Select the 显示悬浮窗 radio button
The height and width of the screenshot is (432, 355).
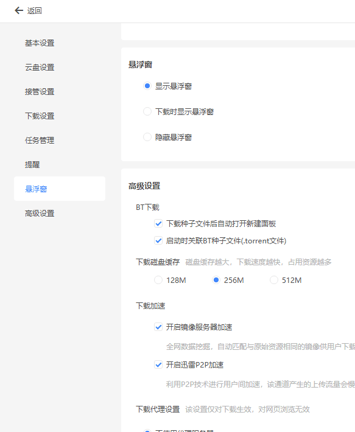147,86
